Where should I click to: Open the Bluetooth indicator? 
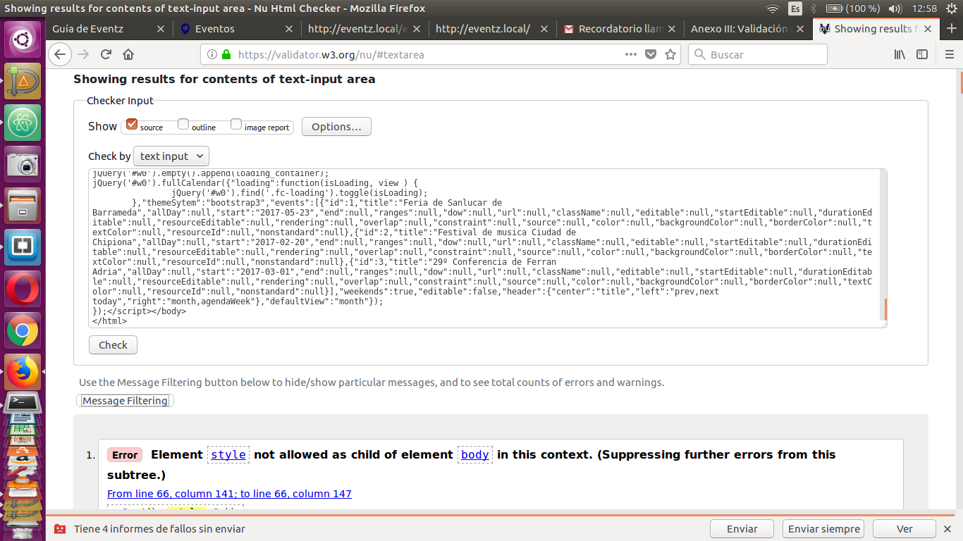(x=813, y=8)
